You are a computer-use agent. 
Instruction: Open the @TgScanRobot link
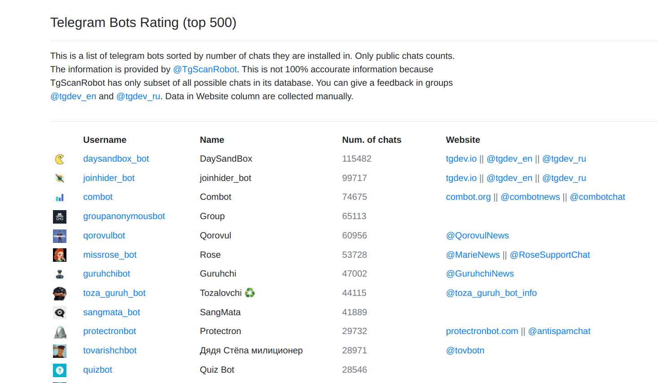(x=205, y=69)
